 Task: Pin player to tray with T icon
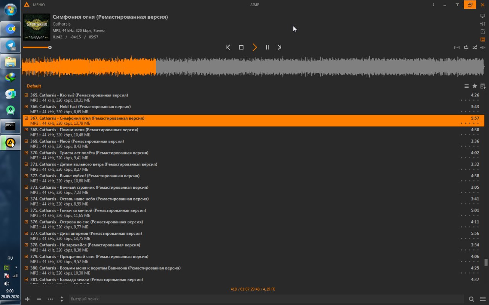point(457,5)
